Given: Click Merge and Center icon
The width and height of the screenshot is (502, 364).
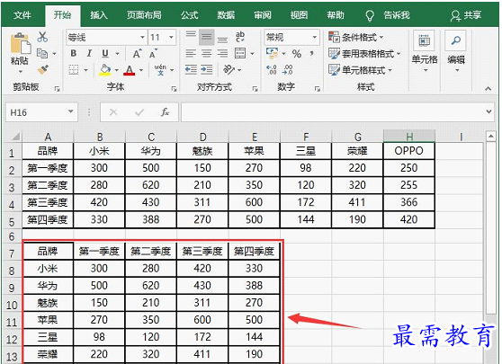Looking at the screenshot, I should 240,53.
